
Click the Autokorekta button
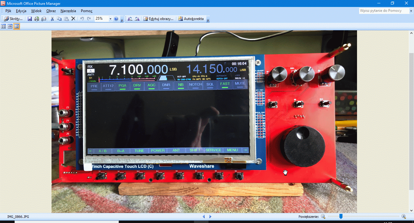pos(191,19)
